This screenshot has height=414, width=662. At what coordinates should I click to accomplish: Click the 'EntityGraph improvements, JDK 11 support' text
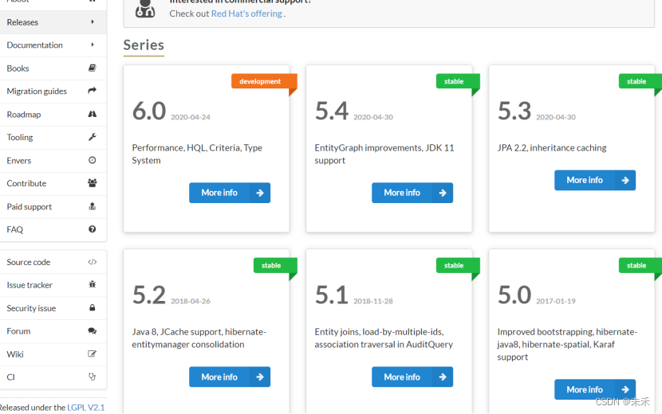point(384,154)
